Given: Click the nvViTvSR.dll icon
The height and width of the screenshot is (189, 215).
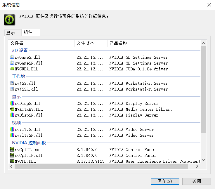Looking at the screenshot, I should (x=12, y=135).
